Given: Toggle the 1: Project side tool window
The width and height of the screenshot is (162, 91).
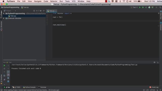Looking at the screenshot, I should click(x=1, y=14).
